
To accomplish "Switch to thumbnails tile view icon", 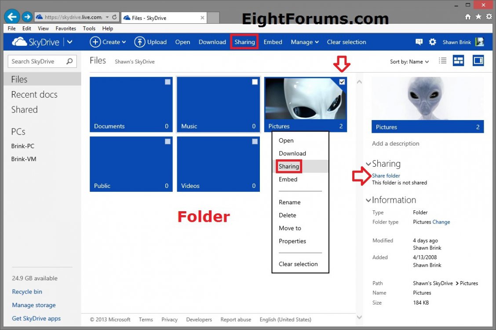I will coord(458,60).
